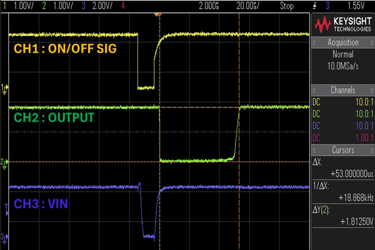Screen dimensions: 375x250
Task: Select the +53.000000us delta X cursor value
Action: click(x=352, y=174)
